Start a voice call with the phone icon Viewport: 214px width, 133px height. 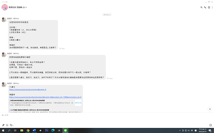(x=205, y=7)
